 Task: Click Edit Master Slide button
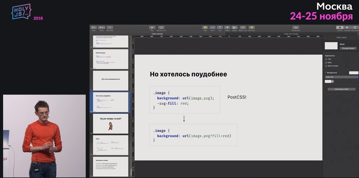click(x=341, y=89)
